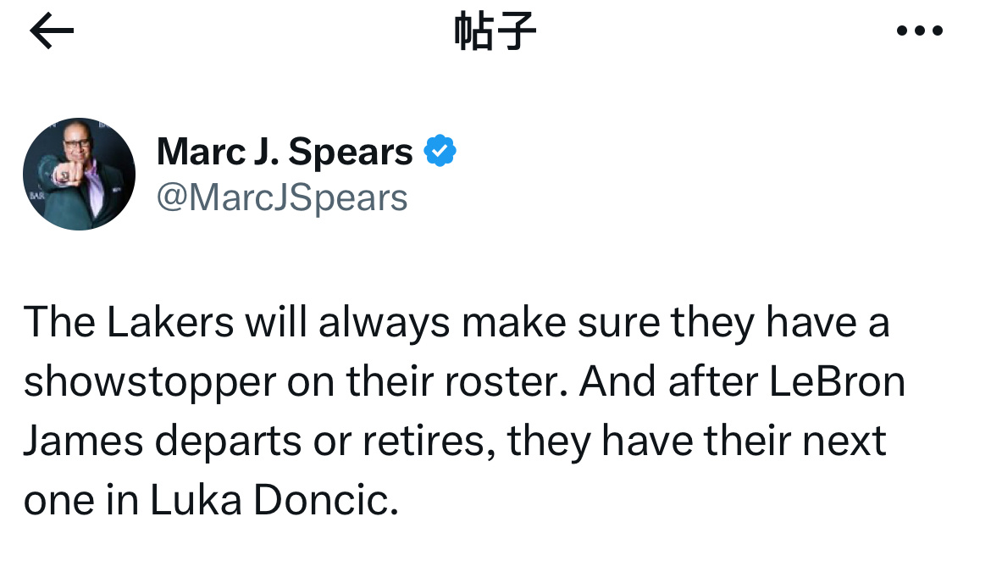The height and width of the screenshot is (561, 991).
Task: Click the word departs in the post
Action: pos(228,442)
